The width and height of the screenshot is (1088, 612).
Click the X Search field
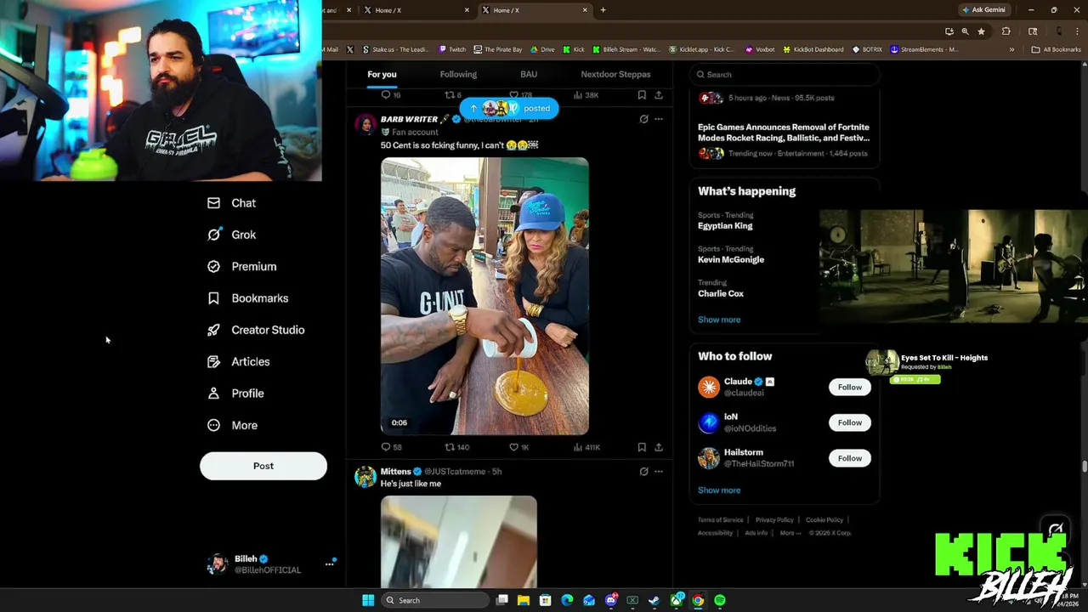784,75
